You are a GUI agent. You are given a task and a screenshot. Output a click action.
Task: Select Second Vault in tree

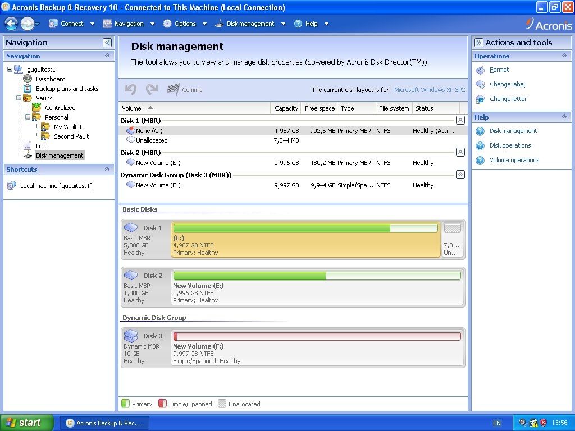coord(71,136)
